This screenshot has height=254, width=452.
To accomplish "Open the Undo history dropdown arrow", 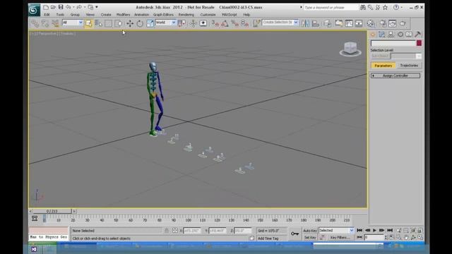I will pos(73,7).
